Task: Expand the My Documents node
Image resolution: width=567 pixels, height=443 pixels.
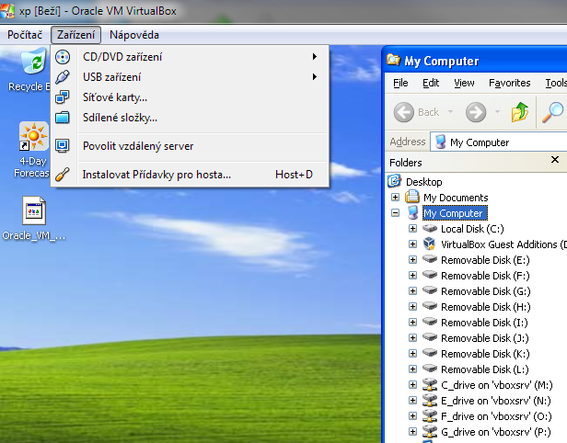Action: (x=395, y=197)
